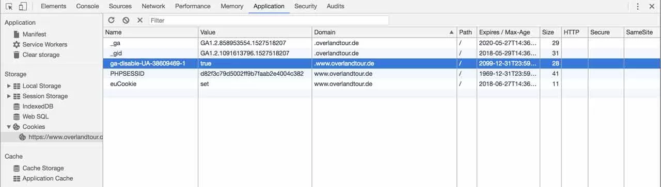Image resolution: width=661 pixels, height=187 pixels.
Task: Open the Sources tab
Action: 120,6
